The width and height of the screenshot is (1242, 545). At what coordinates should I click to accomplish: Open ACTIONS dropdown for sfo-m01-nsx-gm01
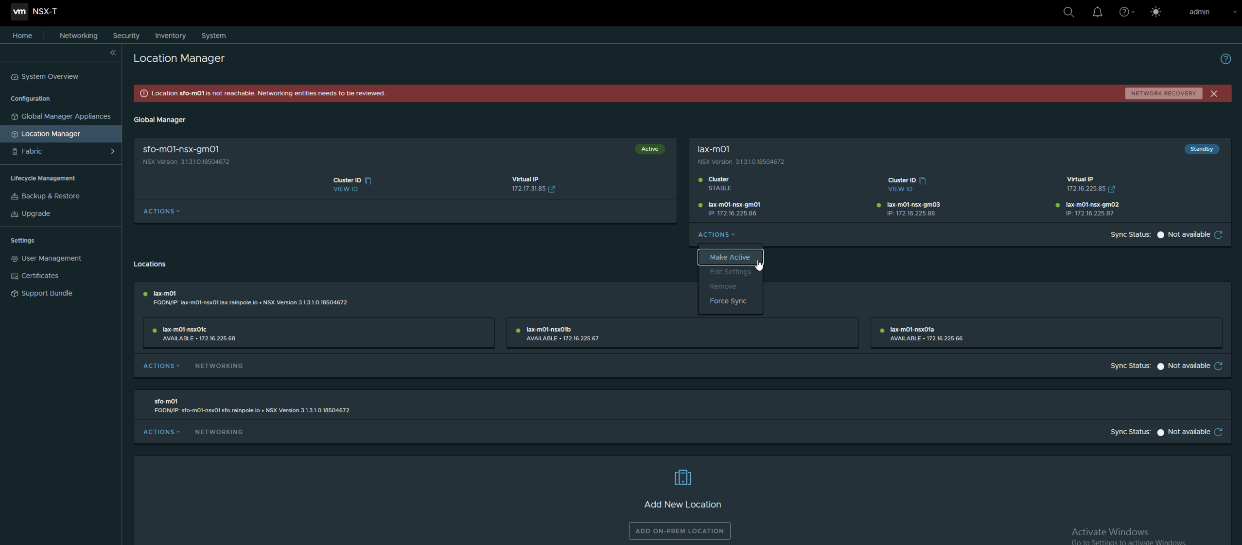click(x=161, y=211)
